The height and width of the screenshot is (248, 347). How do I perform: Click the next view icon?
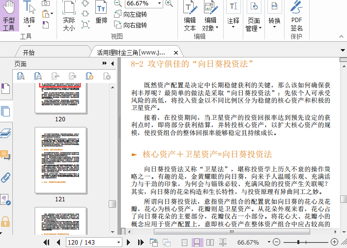[x=167, y=243]
